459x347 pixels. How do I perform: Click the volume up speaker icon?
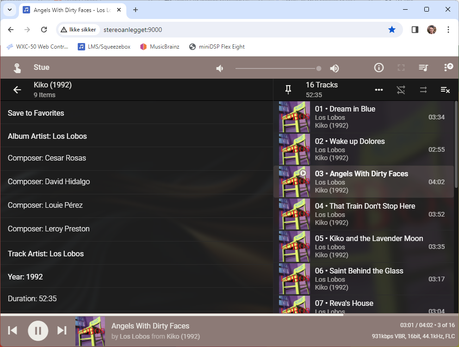334,68
